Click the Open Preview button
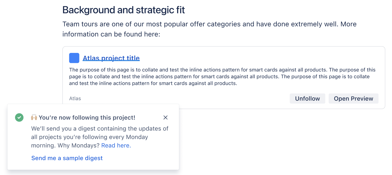Image resolution: width=392 pixels, height=175 pixels. (353, 99)
